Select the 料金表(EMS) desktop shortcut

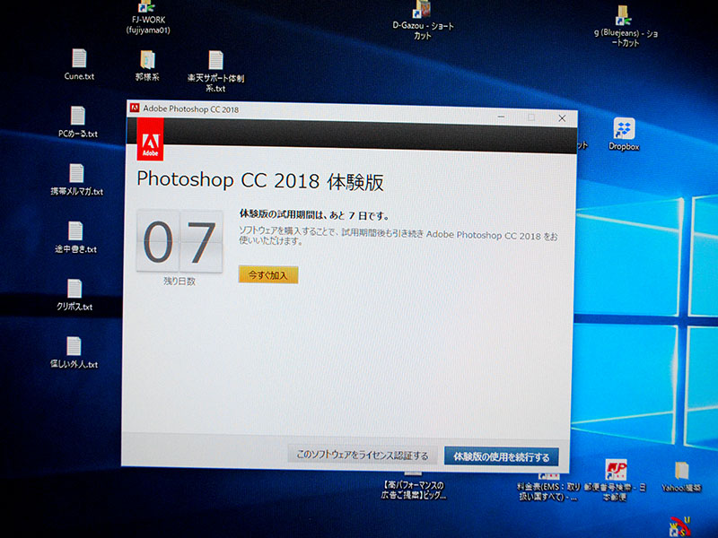coord(548,488)
